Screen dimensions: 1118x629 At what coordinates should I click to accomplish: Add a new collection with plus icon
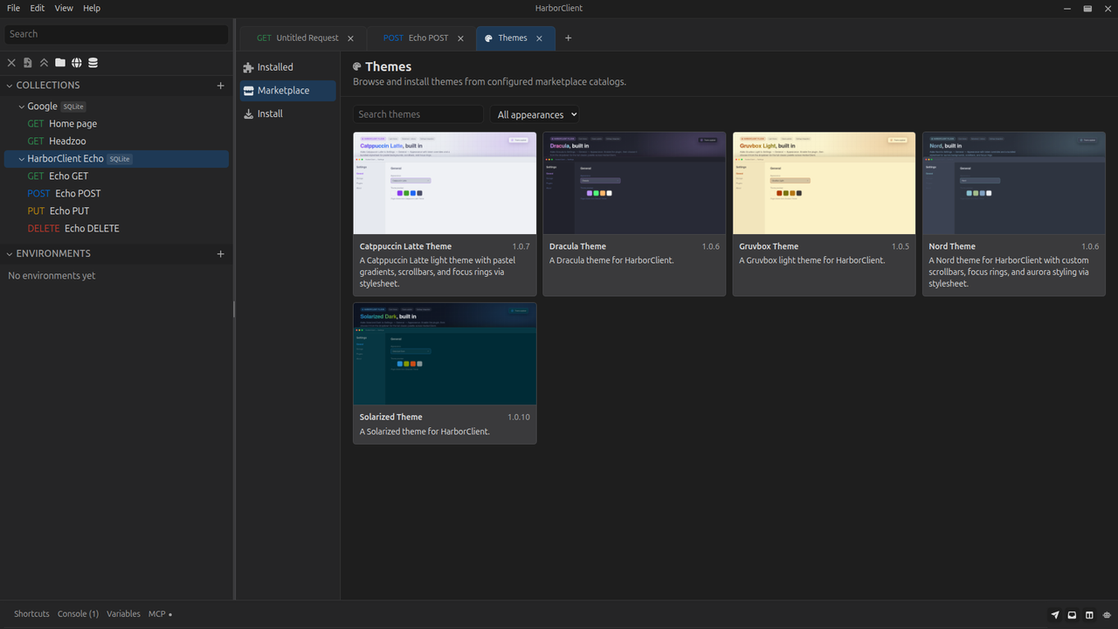220,86
